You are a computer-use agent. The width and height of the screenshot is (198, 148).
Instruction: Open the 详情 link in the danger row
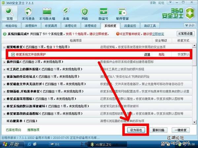pos(147,55)
